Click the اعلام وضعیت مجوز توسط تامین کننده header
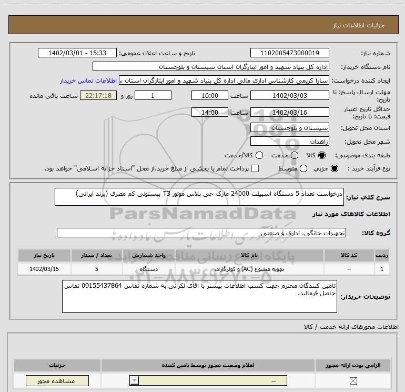The image size is (405, 392). [208, 365]
